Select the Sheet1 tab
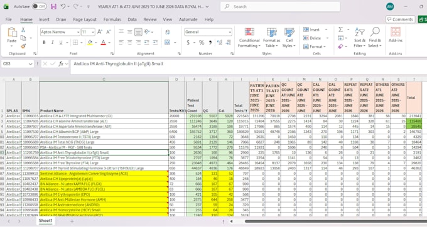The image size is (427, 227). point(45,221)
